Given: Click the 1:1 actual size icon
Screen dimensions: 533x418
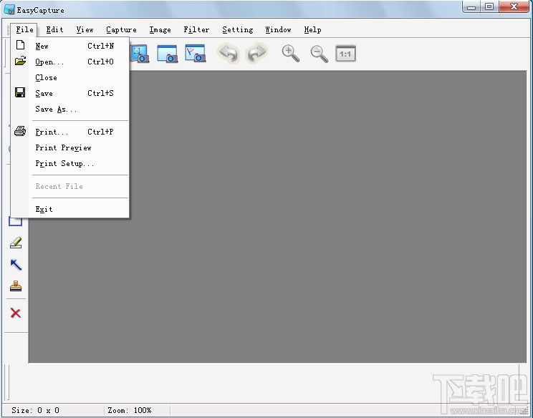Looking at the screenshot, I should pos(345,54).
